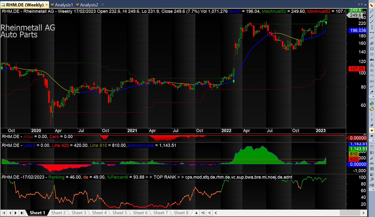Toggle the weekly 'w' interval button

tap(372, 130)
